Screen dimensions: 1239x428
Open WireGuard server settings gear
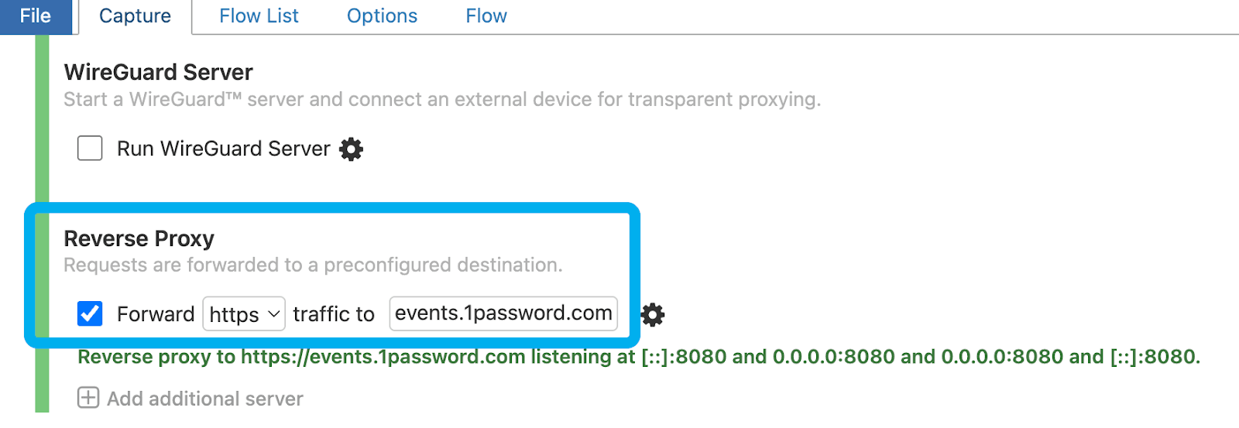coord(352,149)
